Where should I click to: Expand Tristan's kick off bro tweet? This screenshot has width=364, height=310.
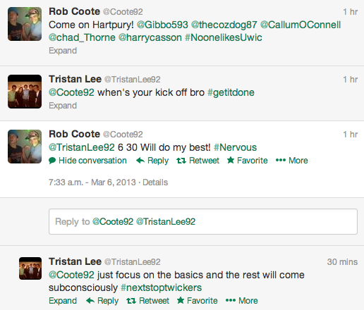pos(63,106)
